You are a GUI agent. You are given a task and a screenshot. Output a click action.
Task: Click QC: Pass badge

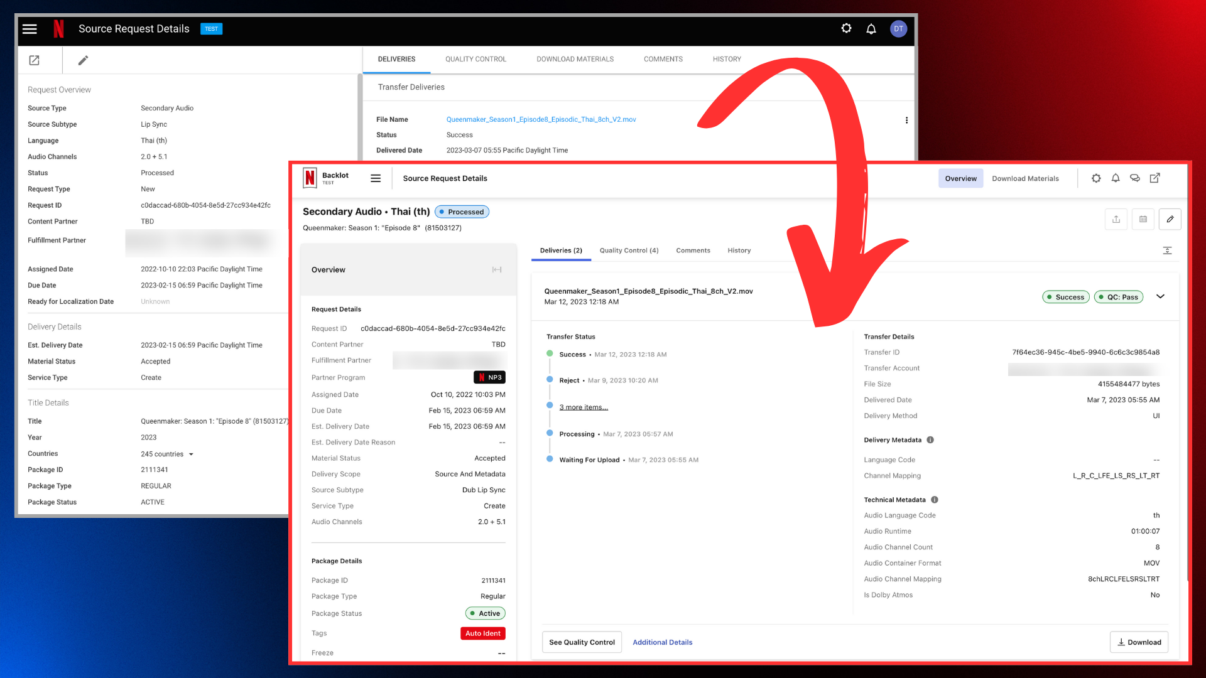(x=1118, y=297)
